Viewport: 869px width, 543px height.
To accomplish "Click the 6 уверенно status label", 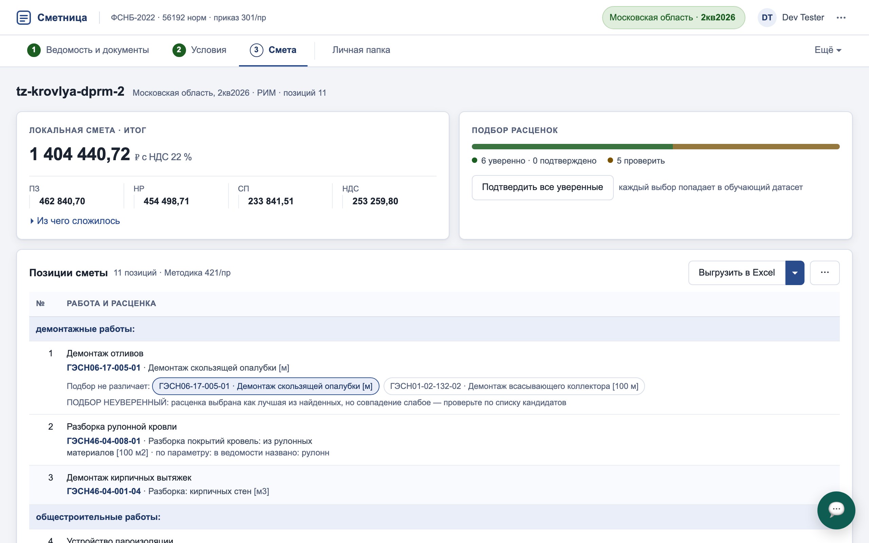I will click(503, 161).
